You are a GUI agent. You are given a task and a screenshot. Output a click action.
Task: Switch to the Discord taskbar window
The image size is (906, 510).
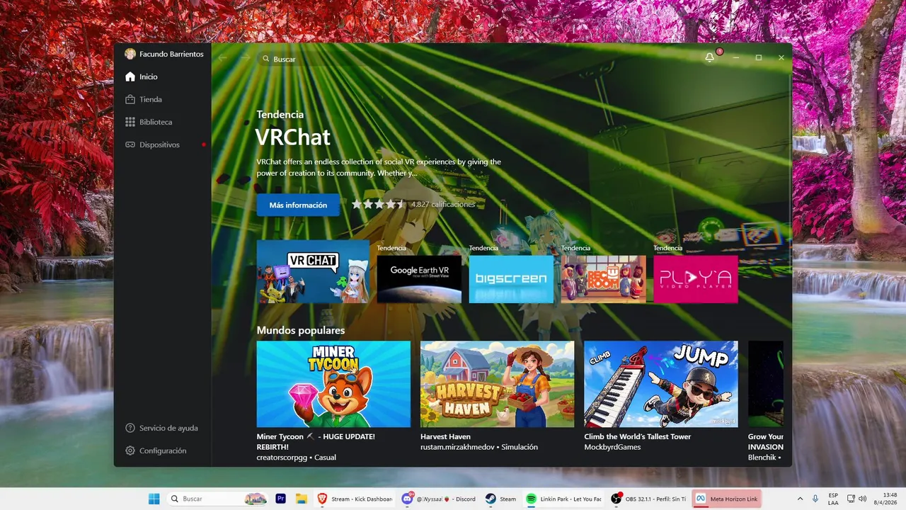[438, 499]
